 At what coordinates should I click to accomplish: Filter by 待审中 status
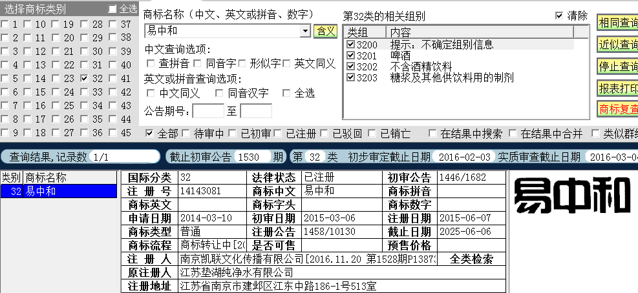click(186, 134)
